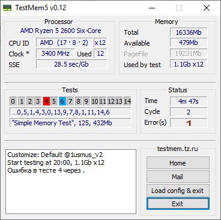Click the Cycle value 2

[189, 112]
